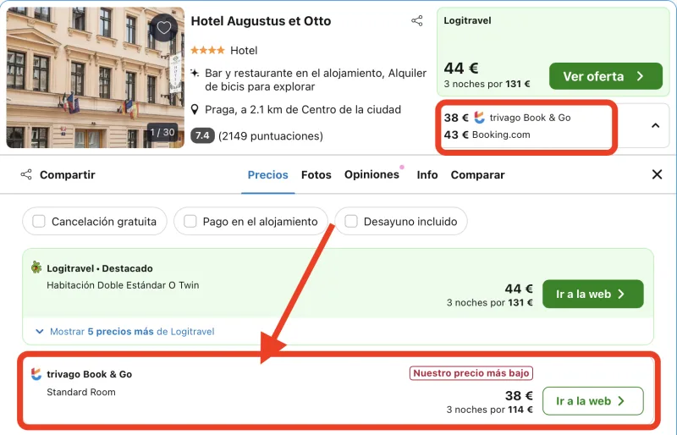Switch to Precios tab

pos(267,174)
